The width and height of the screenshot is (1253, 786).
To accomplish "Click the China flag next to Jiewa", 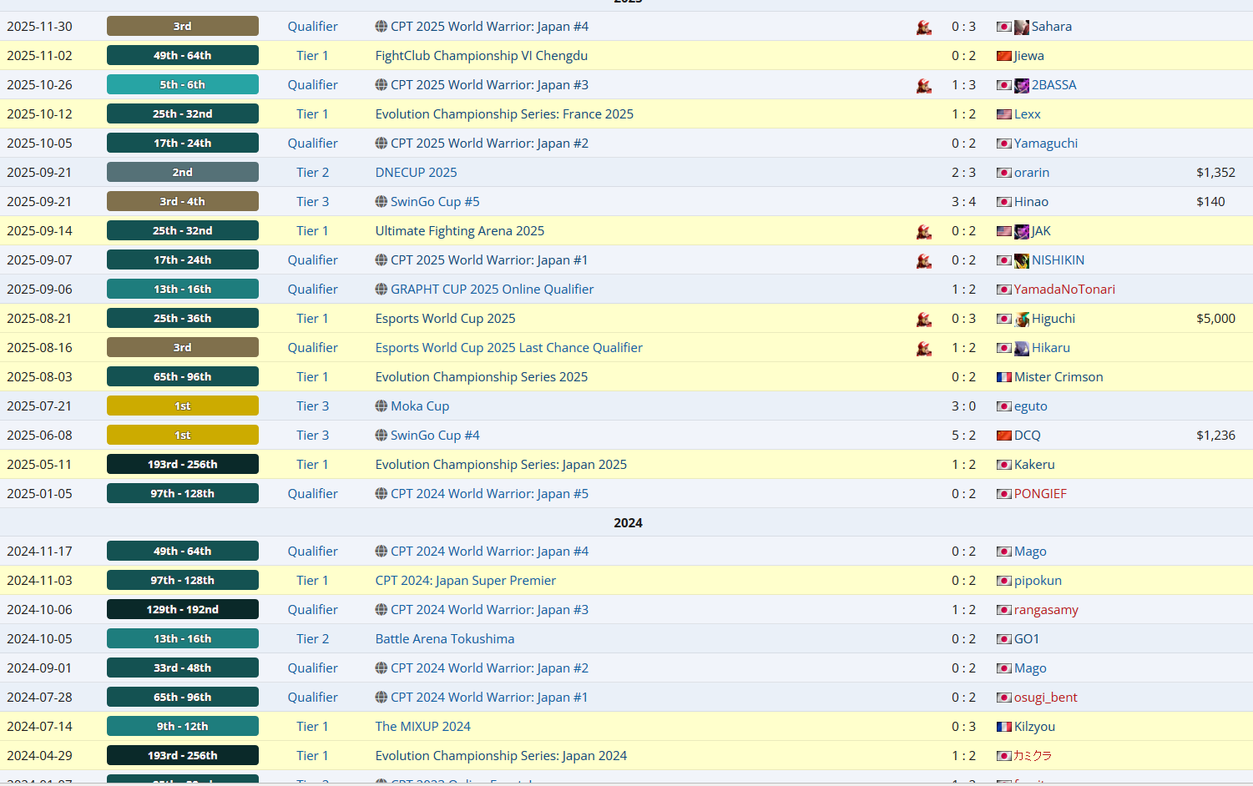I will 1004,56.
